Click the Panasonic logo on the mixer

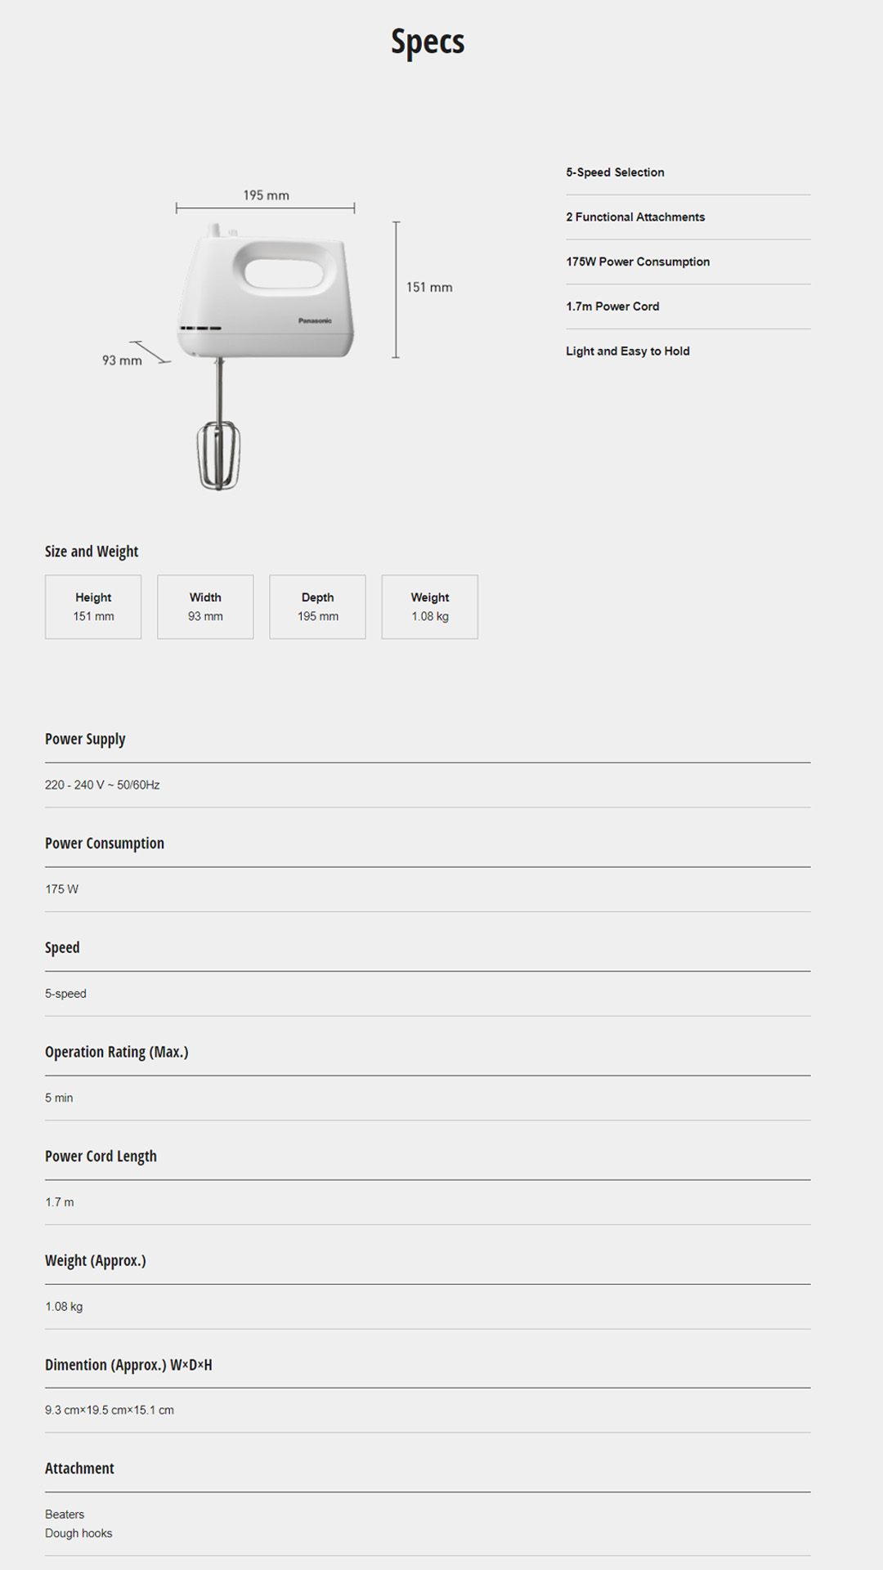[x=315, y=320]
